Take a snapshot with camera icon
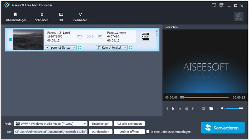The height and width of the screenshot is (140, 249). (204, 109)
